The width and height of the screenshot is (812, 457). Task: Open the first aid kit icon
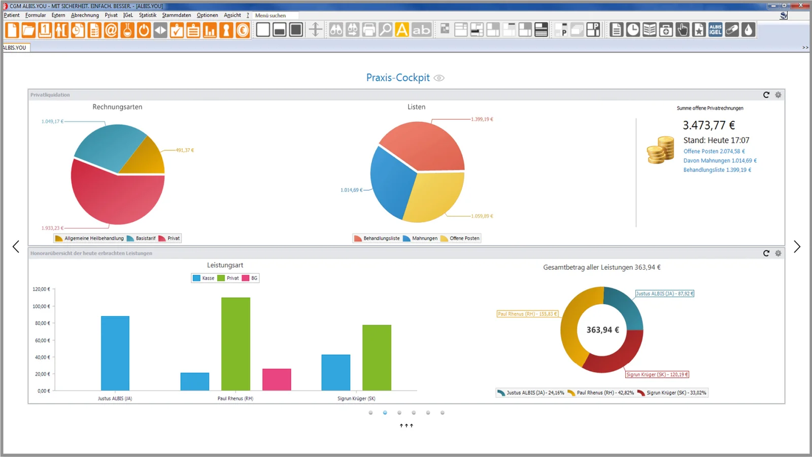click(x=666, y=30)
